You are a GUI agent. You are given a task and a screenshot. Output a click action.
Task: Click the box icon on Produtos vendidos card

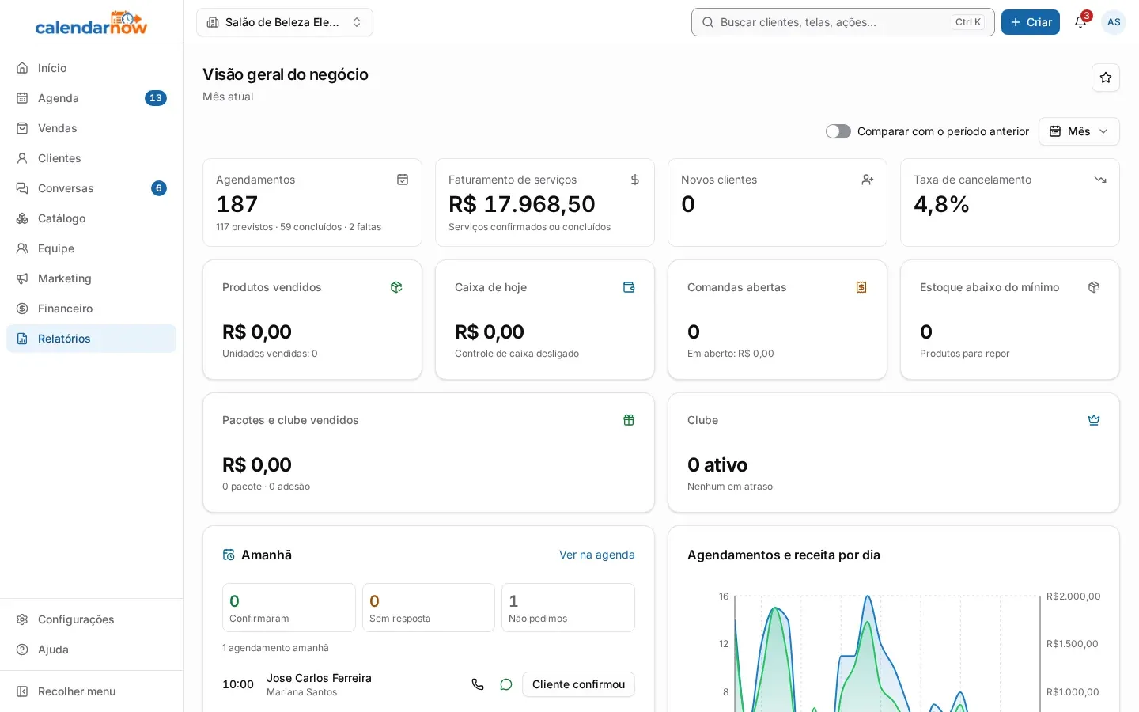coord(396,287)
